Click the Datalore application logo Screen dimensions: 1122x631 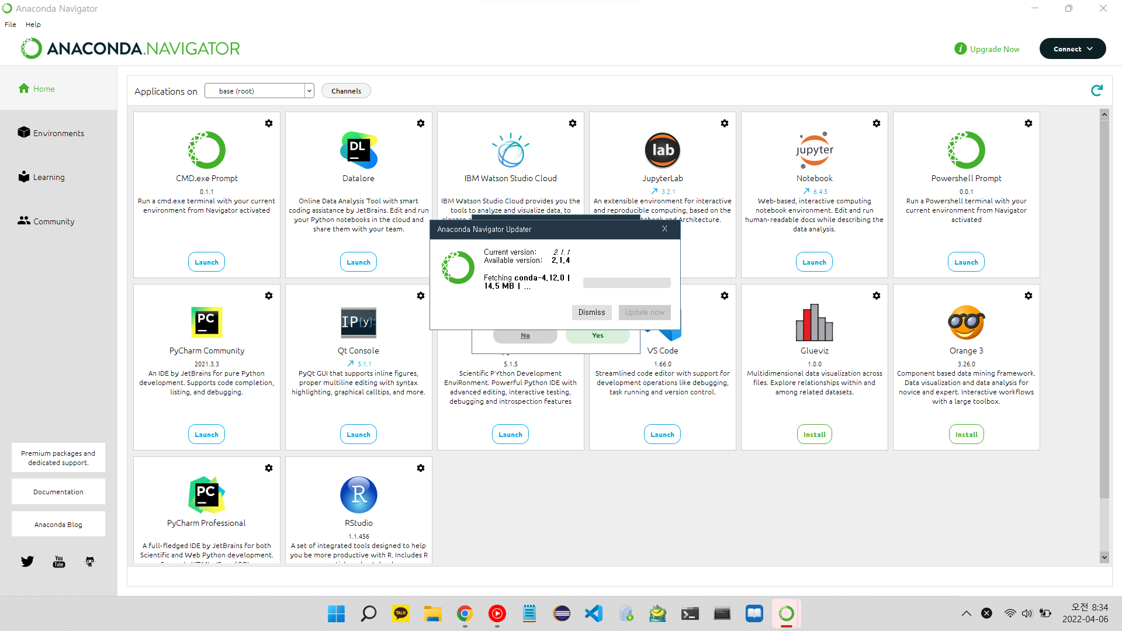click(x=358, y=150)
